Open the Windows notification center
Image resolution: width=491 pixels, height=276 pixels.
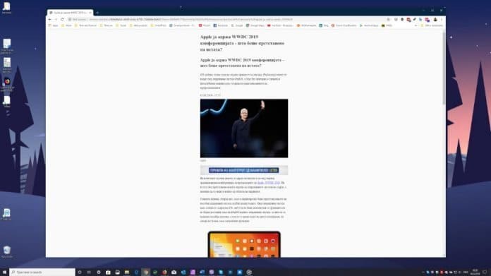485,272
